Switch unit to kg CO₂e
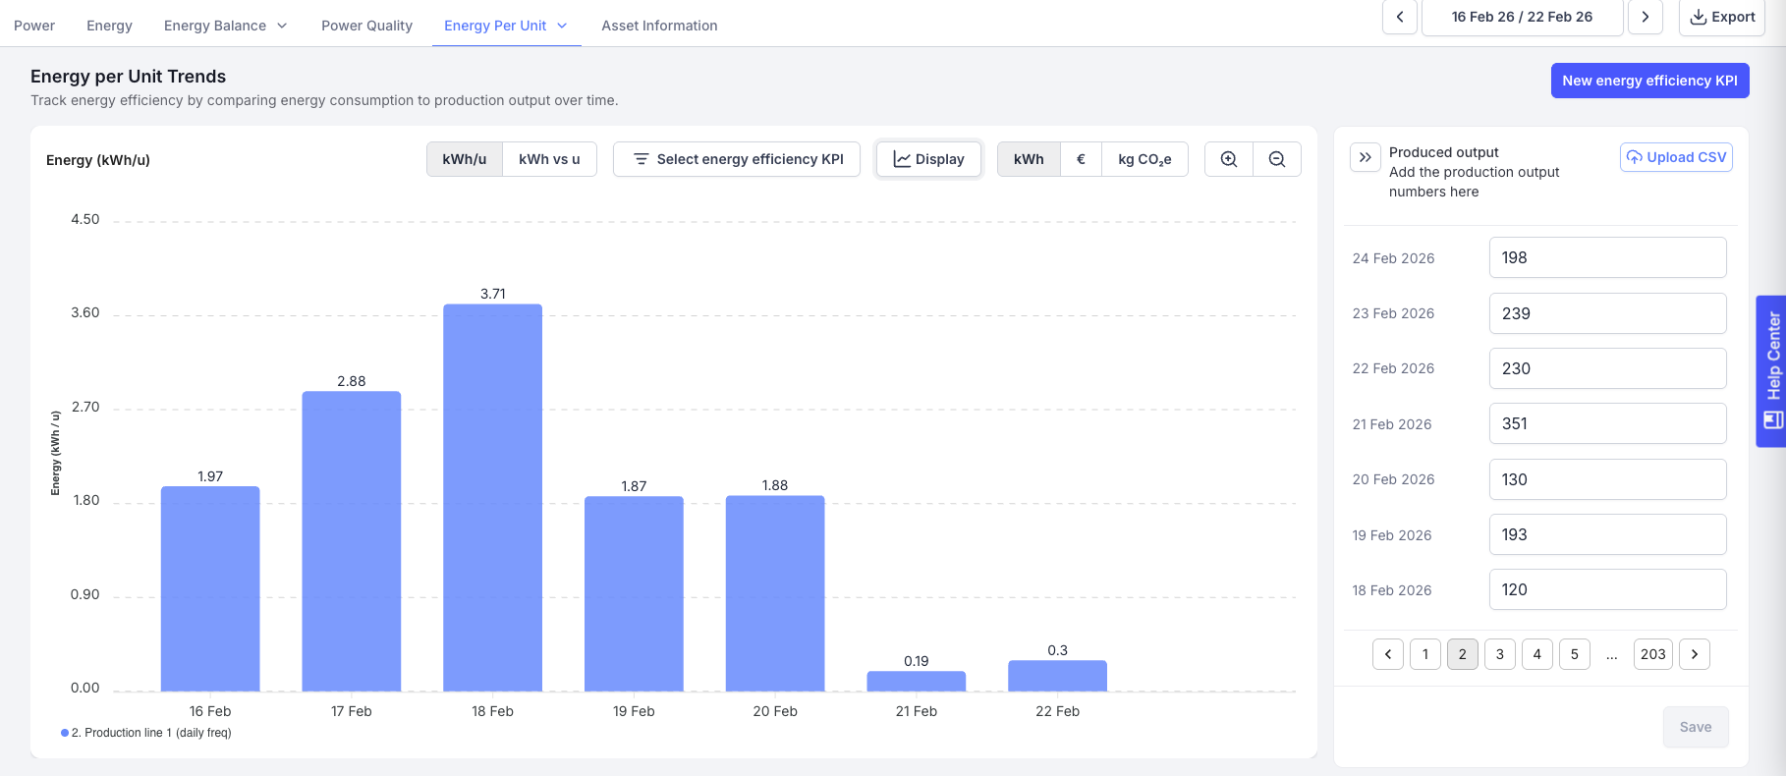 tap(1144, 159)
